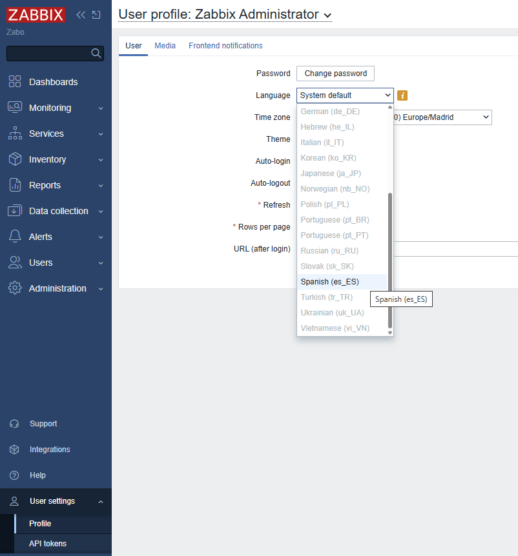Open the Frontend notifications tab
This screenshot has width=518, height=556.
tap(224, 46)
